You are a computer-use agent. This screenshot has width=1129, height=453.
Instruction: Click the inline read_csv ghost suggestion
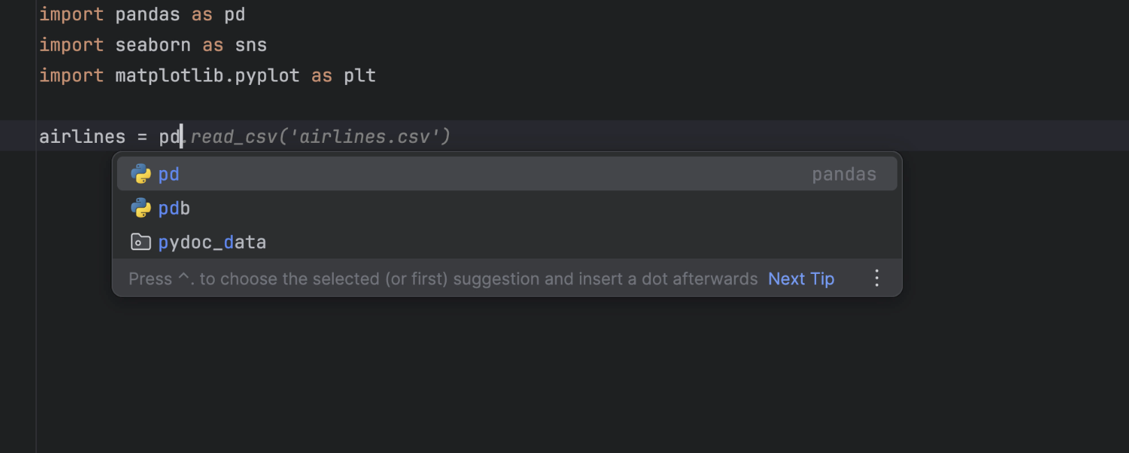[233, 137]
